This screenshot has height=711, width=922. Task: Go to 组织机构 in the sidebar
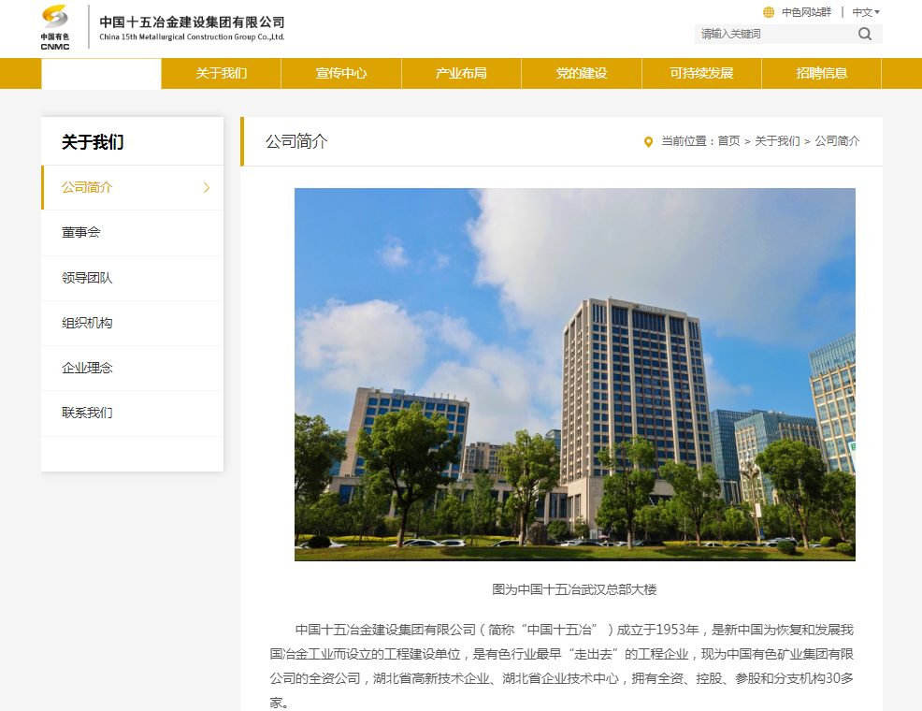pyautogui.click(x=87, y=323)
